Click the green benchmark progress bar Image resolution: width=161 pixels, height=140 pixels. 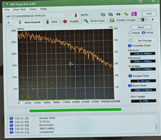pos(75,110)
